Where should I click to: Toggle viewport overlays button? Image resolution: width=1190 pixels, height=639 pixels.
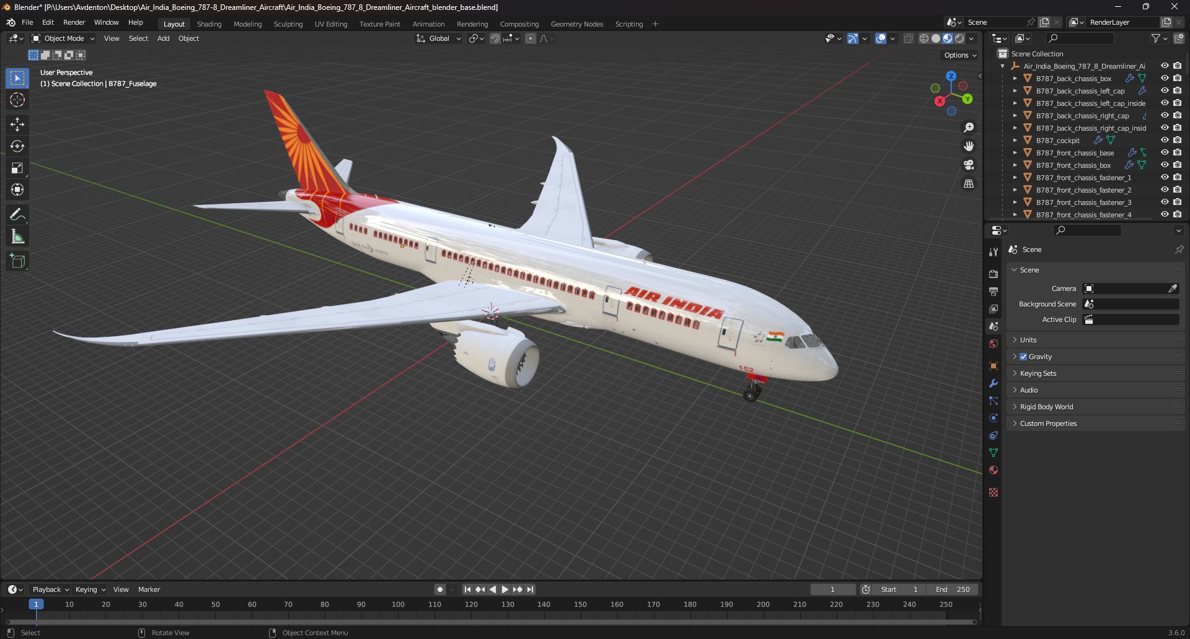point(881,38)
